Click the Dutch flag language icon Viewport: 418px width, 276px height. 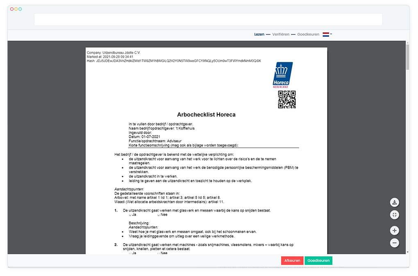pyautogui.click(x=326, y=34)
